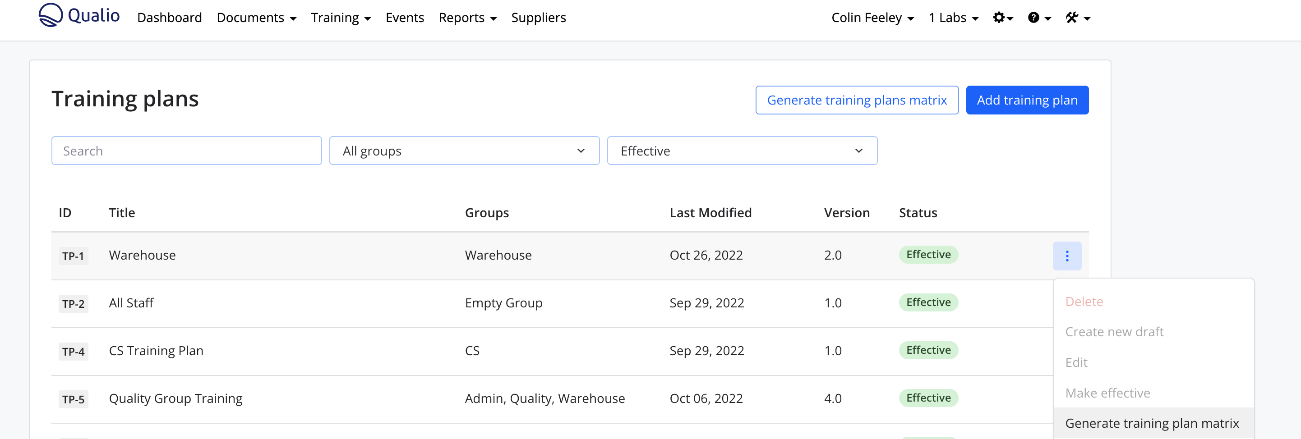Go to the Dashboard page
Image resolution: width=1301 pixels, height=439 pixels.
[x=169, y=18]
